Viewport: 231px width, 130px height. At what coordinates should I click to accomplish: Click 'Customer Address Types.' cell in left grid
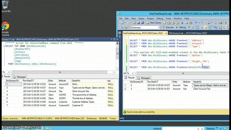pos(88,102)
